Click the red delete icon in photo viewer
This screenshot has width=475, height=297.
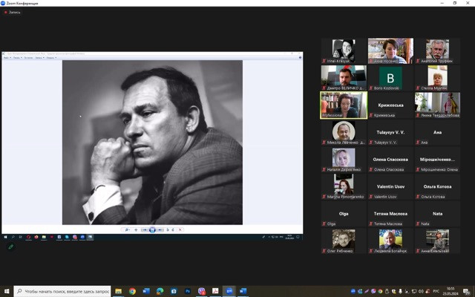(x=180, y=230)
